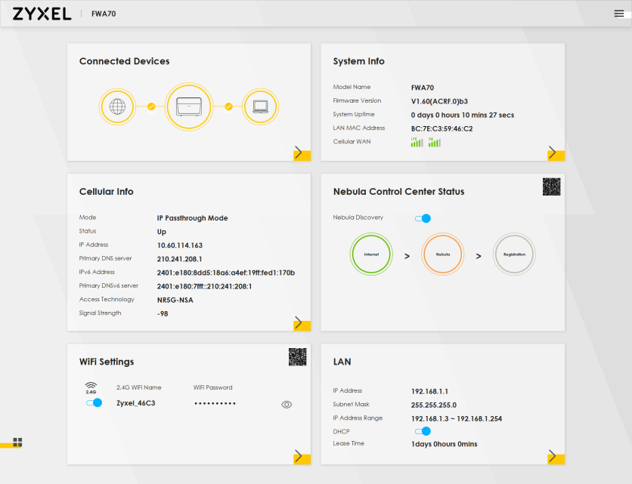Viewport: 632px width, 484px height.
Task: Click the laptop client icon
Action: tap(260, 106)
